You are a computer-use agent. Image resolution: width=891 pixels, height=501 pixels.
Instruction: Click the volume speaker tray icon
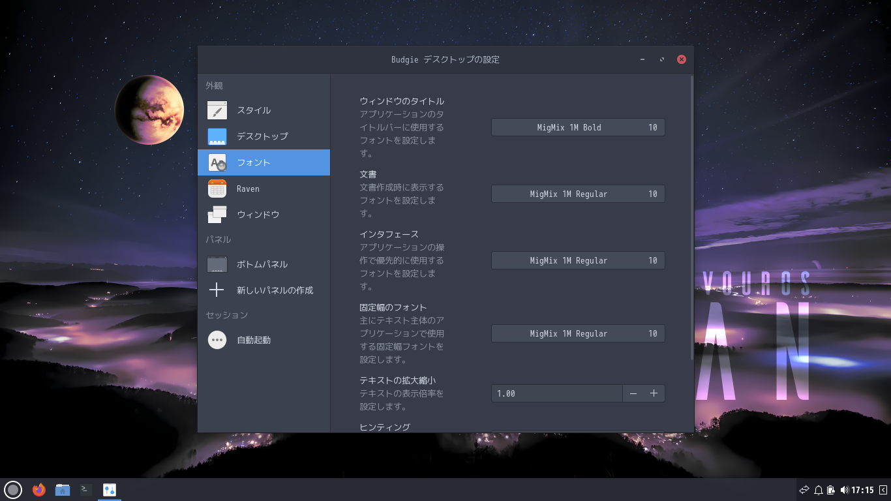844,490
